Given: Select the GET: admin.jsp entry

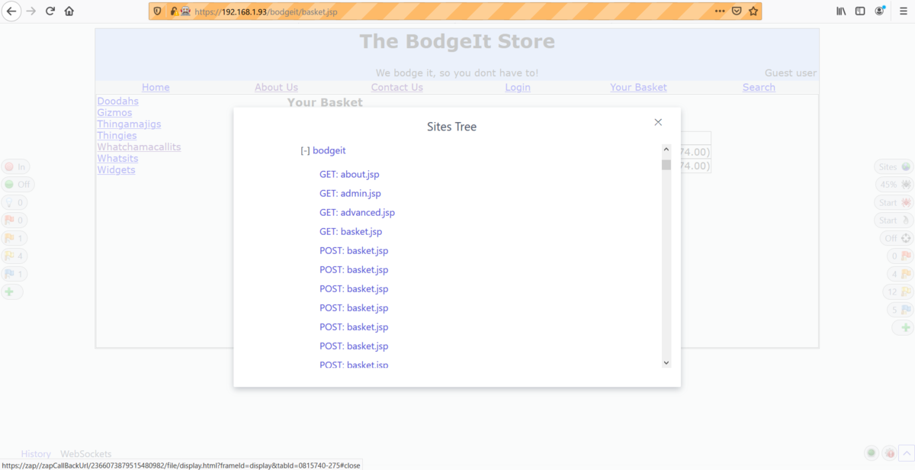Looking at the screenshot, I should click(x=350, y=194).
